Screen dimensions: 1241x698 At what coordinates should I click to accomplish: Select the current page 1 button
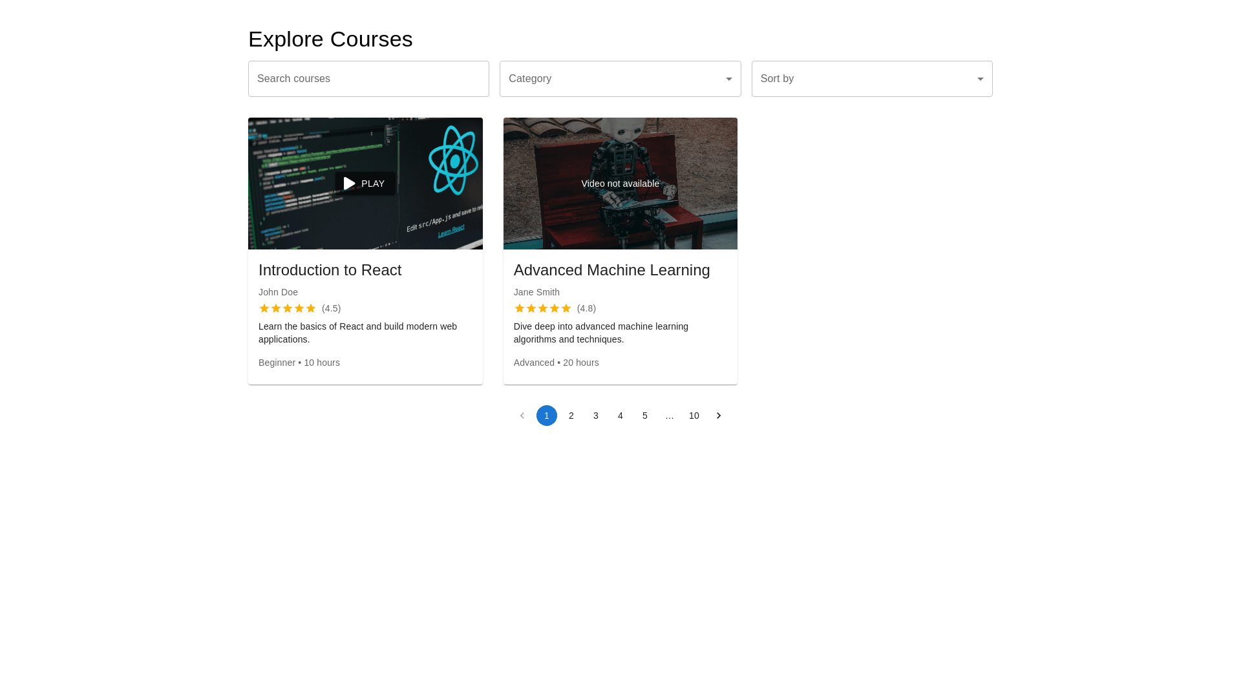click(547, 416)
